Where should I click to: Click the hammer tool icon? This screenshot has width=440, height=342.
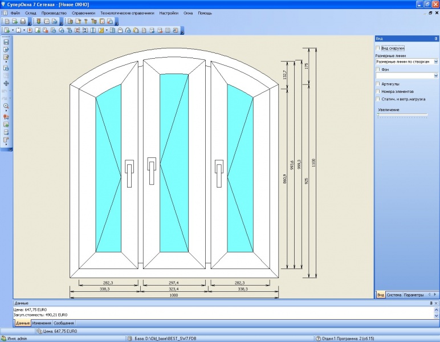86,21
